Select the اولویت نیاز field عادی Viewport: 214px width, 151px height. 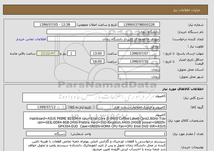click(139, 46)
